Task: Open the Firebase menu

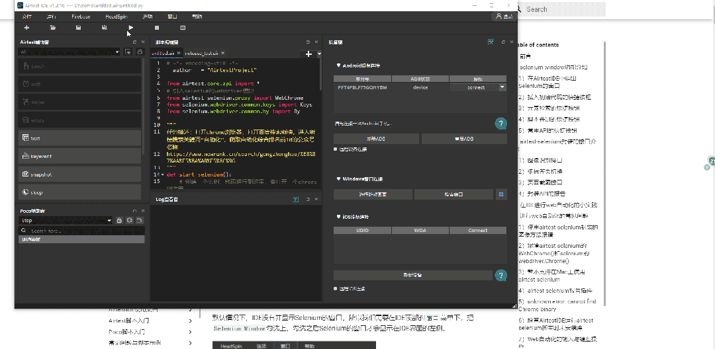Action: (x=81, y=17)
